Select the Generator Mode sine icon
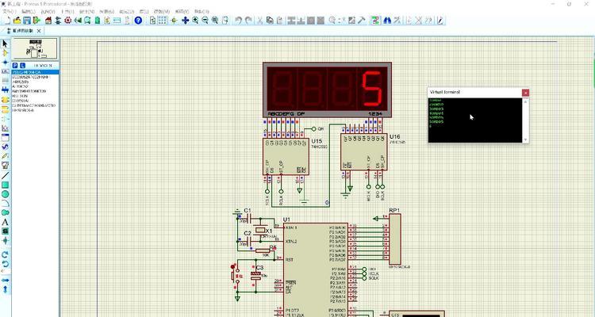Image resolution: width=595 pixels, height=317 pixels. coord(5,147)
